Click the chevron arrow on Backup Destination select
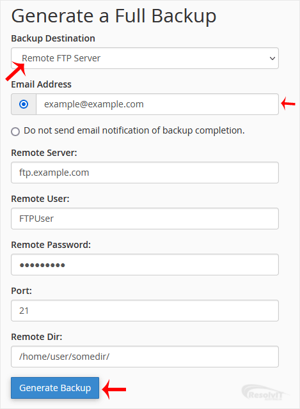The width and height of the screenshot is (300, 409). click(272, 58)
